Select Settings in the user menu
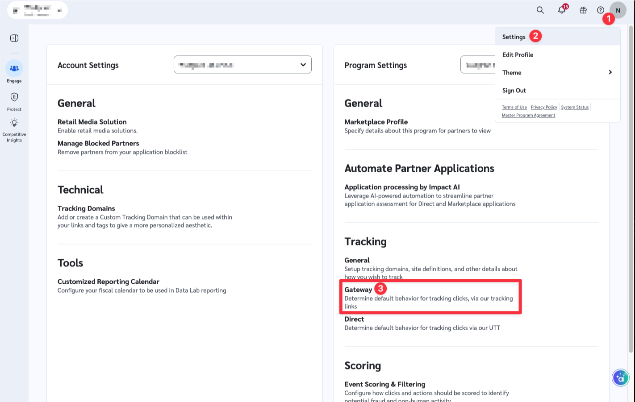This screenshot has width=635, height=402. click(x=558, y=37)
